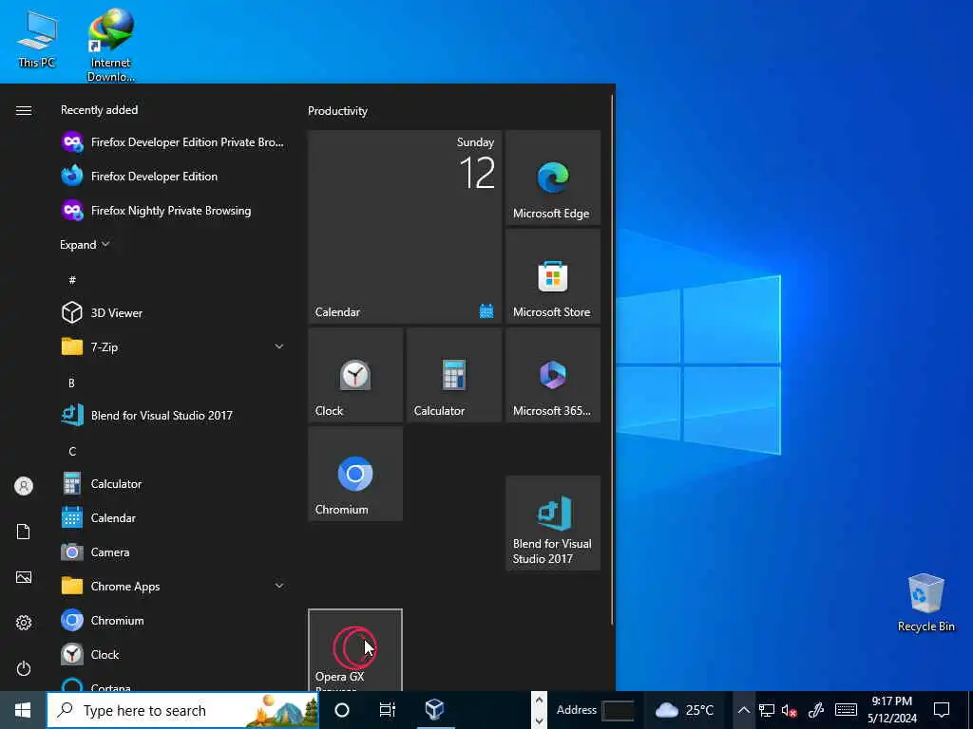This screenshot has height=729, width=973.
Task: Open Cortana circle on taskbar
Action: (342, 710)
